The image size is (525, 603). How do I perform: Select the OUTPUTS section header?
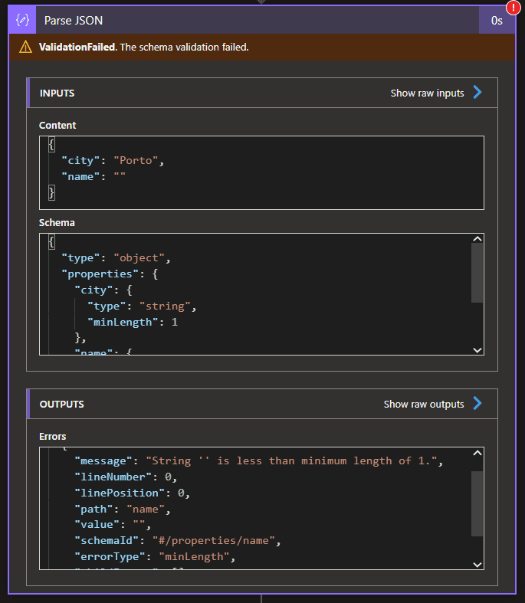pyautogui.click(x=61, y=404)
